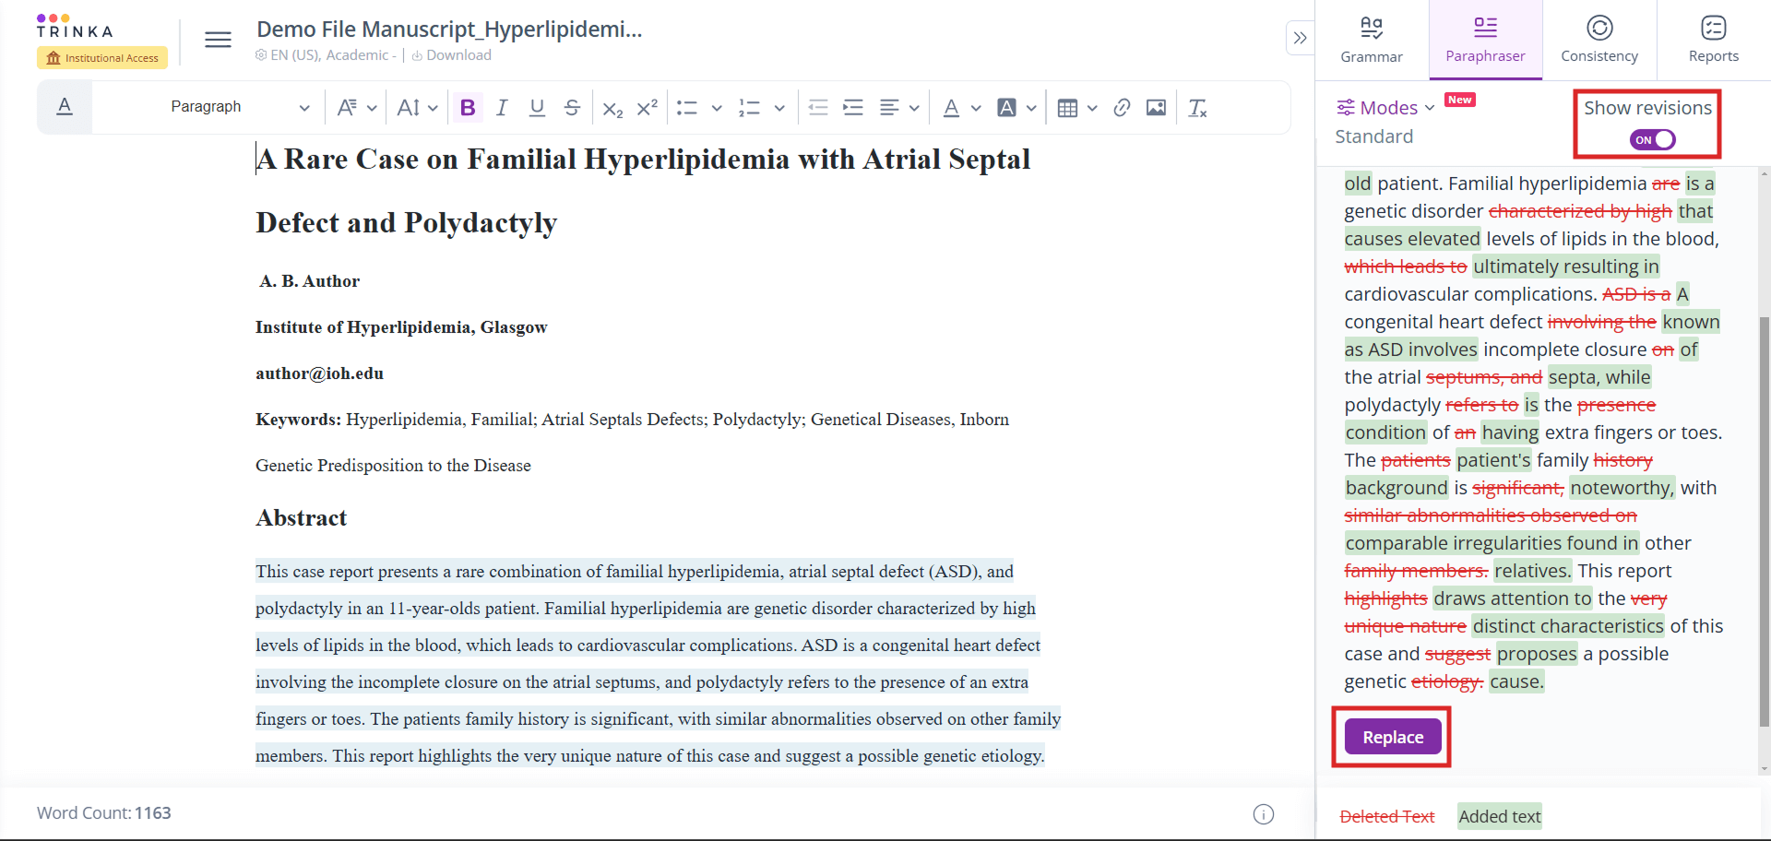The image size is (1771, 841).
Task: Open the Modes dropdown
Action: pos(1385,108)
